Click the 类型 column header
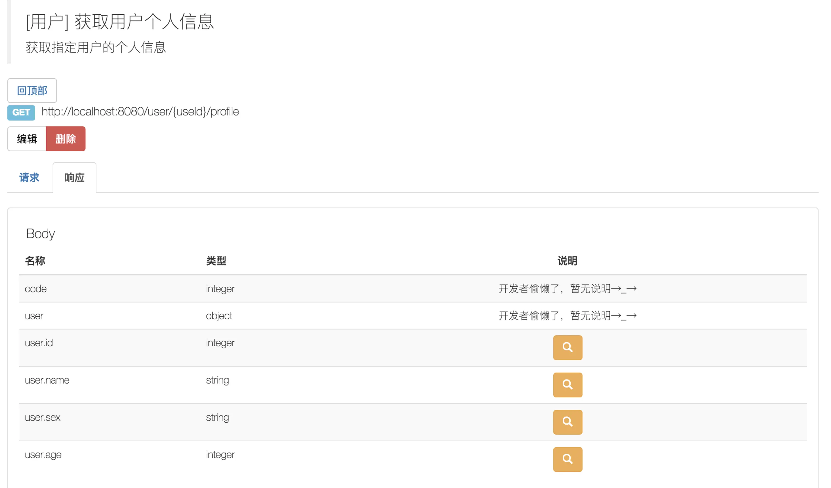This screenshot has width=831, height=488. pyautogui.click(x=216, y=261)
